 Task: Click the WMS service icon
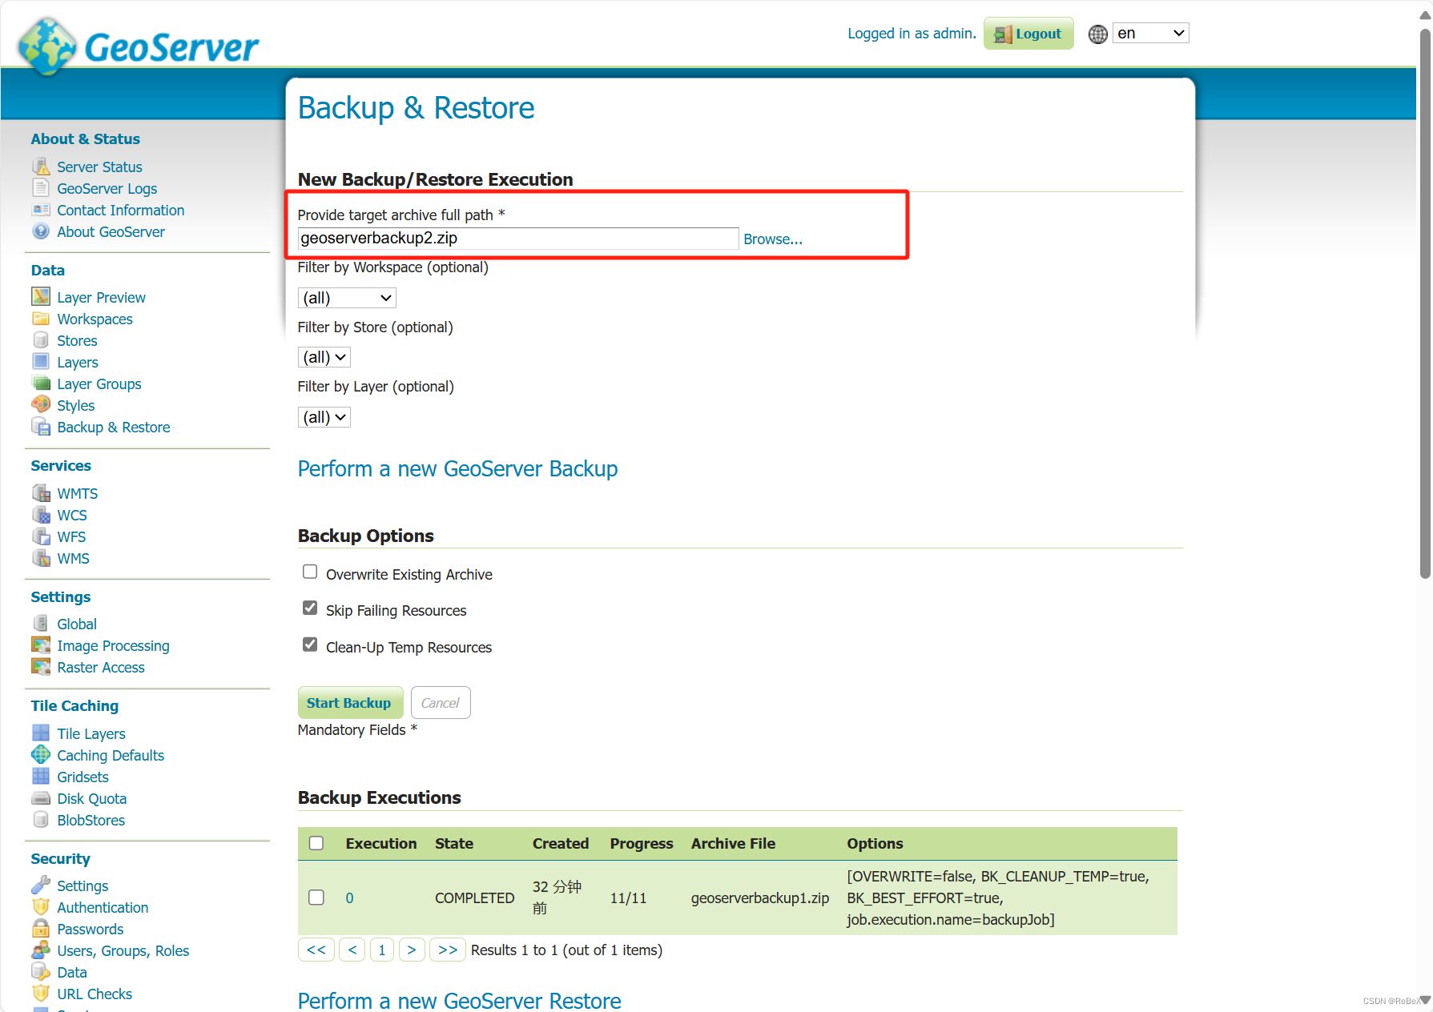(41, 558)
